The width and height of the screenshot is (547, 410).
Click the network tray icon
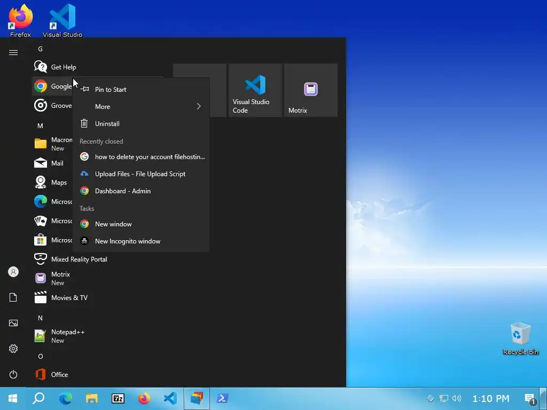[443, 398]
